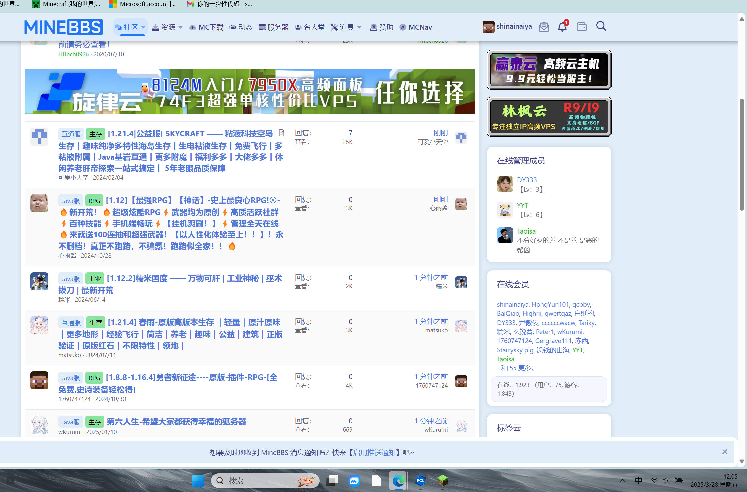Open YYT avatar in online staff
Screen dimensions: 747x492
(505, 210)
